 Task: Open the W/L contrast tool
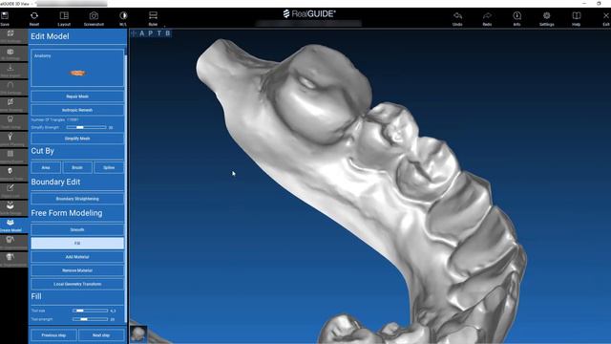(x=123, y=18)
